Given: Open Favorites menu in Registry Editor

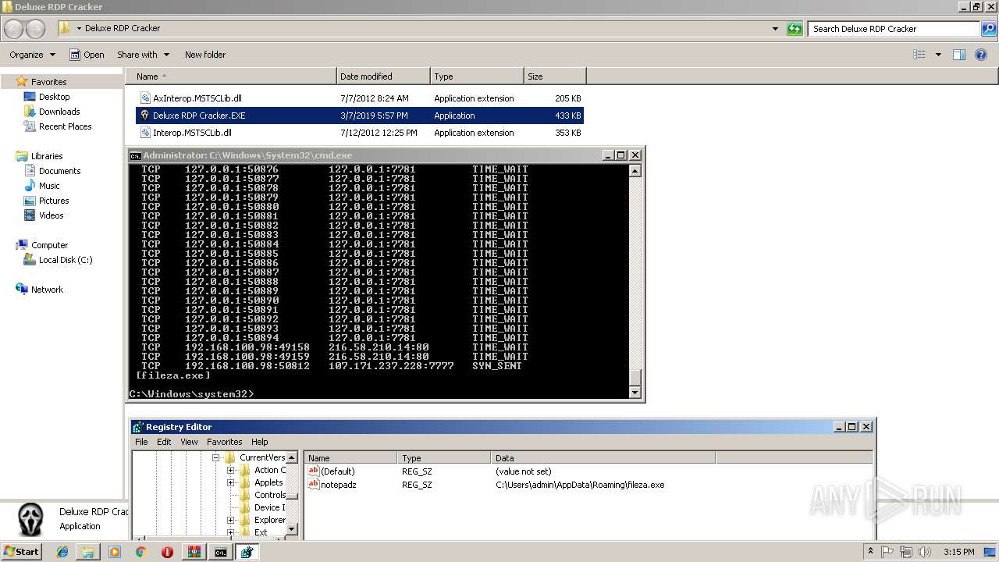Looking at the screenshot, I should (225, 442).
